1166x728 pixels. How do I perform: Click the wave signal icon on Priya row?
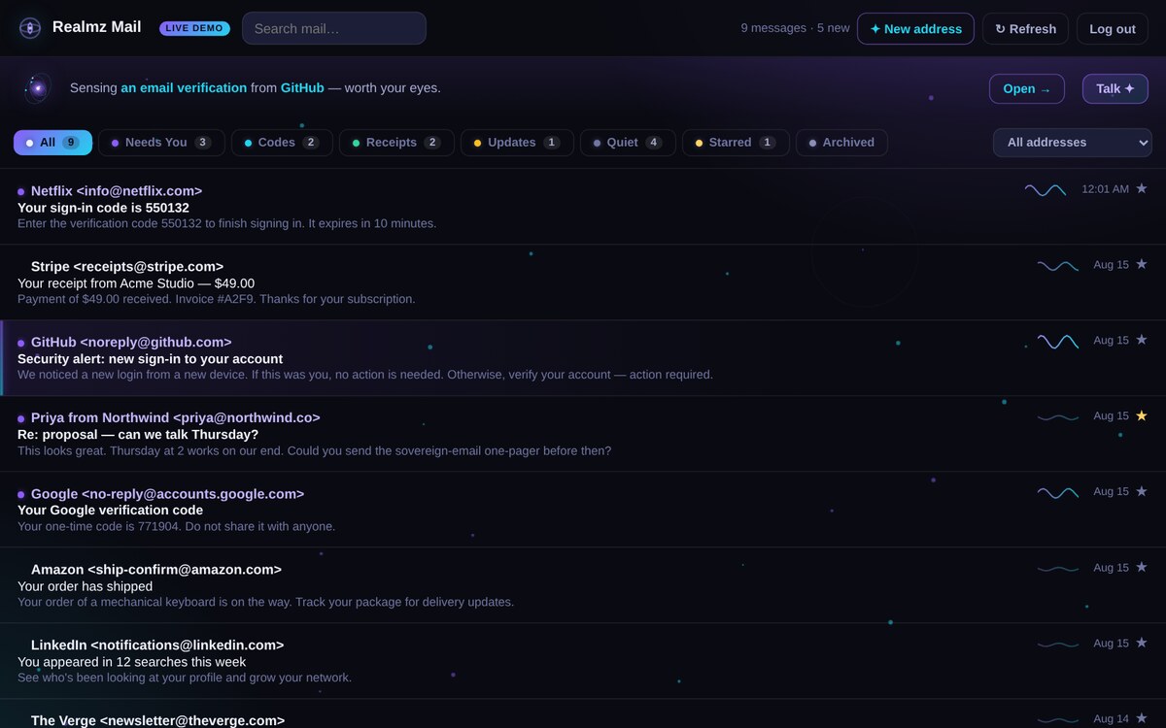pos(1058,416)
